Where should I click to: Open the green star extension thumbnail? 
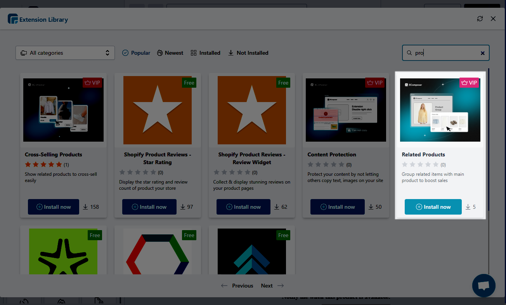click(63, 251)
